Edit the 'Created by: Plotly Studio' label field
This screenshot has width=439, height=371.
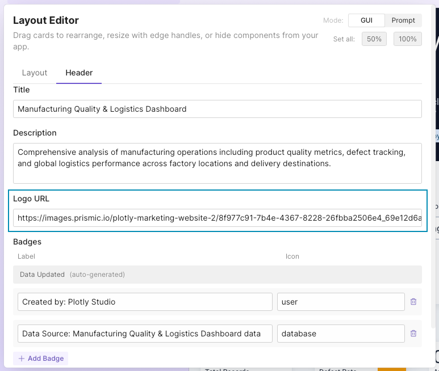[x=145, y=302]
